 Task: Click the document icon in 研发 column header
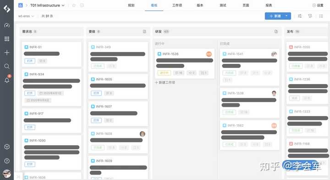tap(276, 32)
